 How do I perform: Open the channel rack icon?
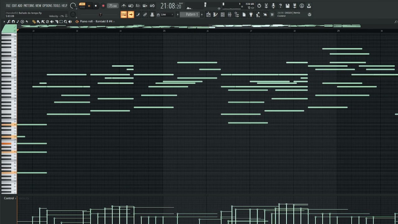coord(223,15)
